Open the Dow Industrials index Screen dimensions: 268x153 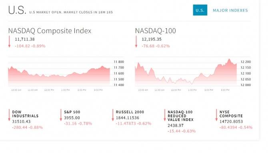click(x=25, y=114)
